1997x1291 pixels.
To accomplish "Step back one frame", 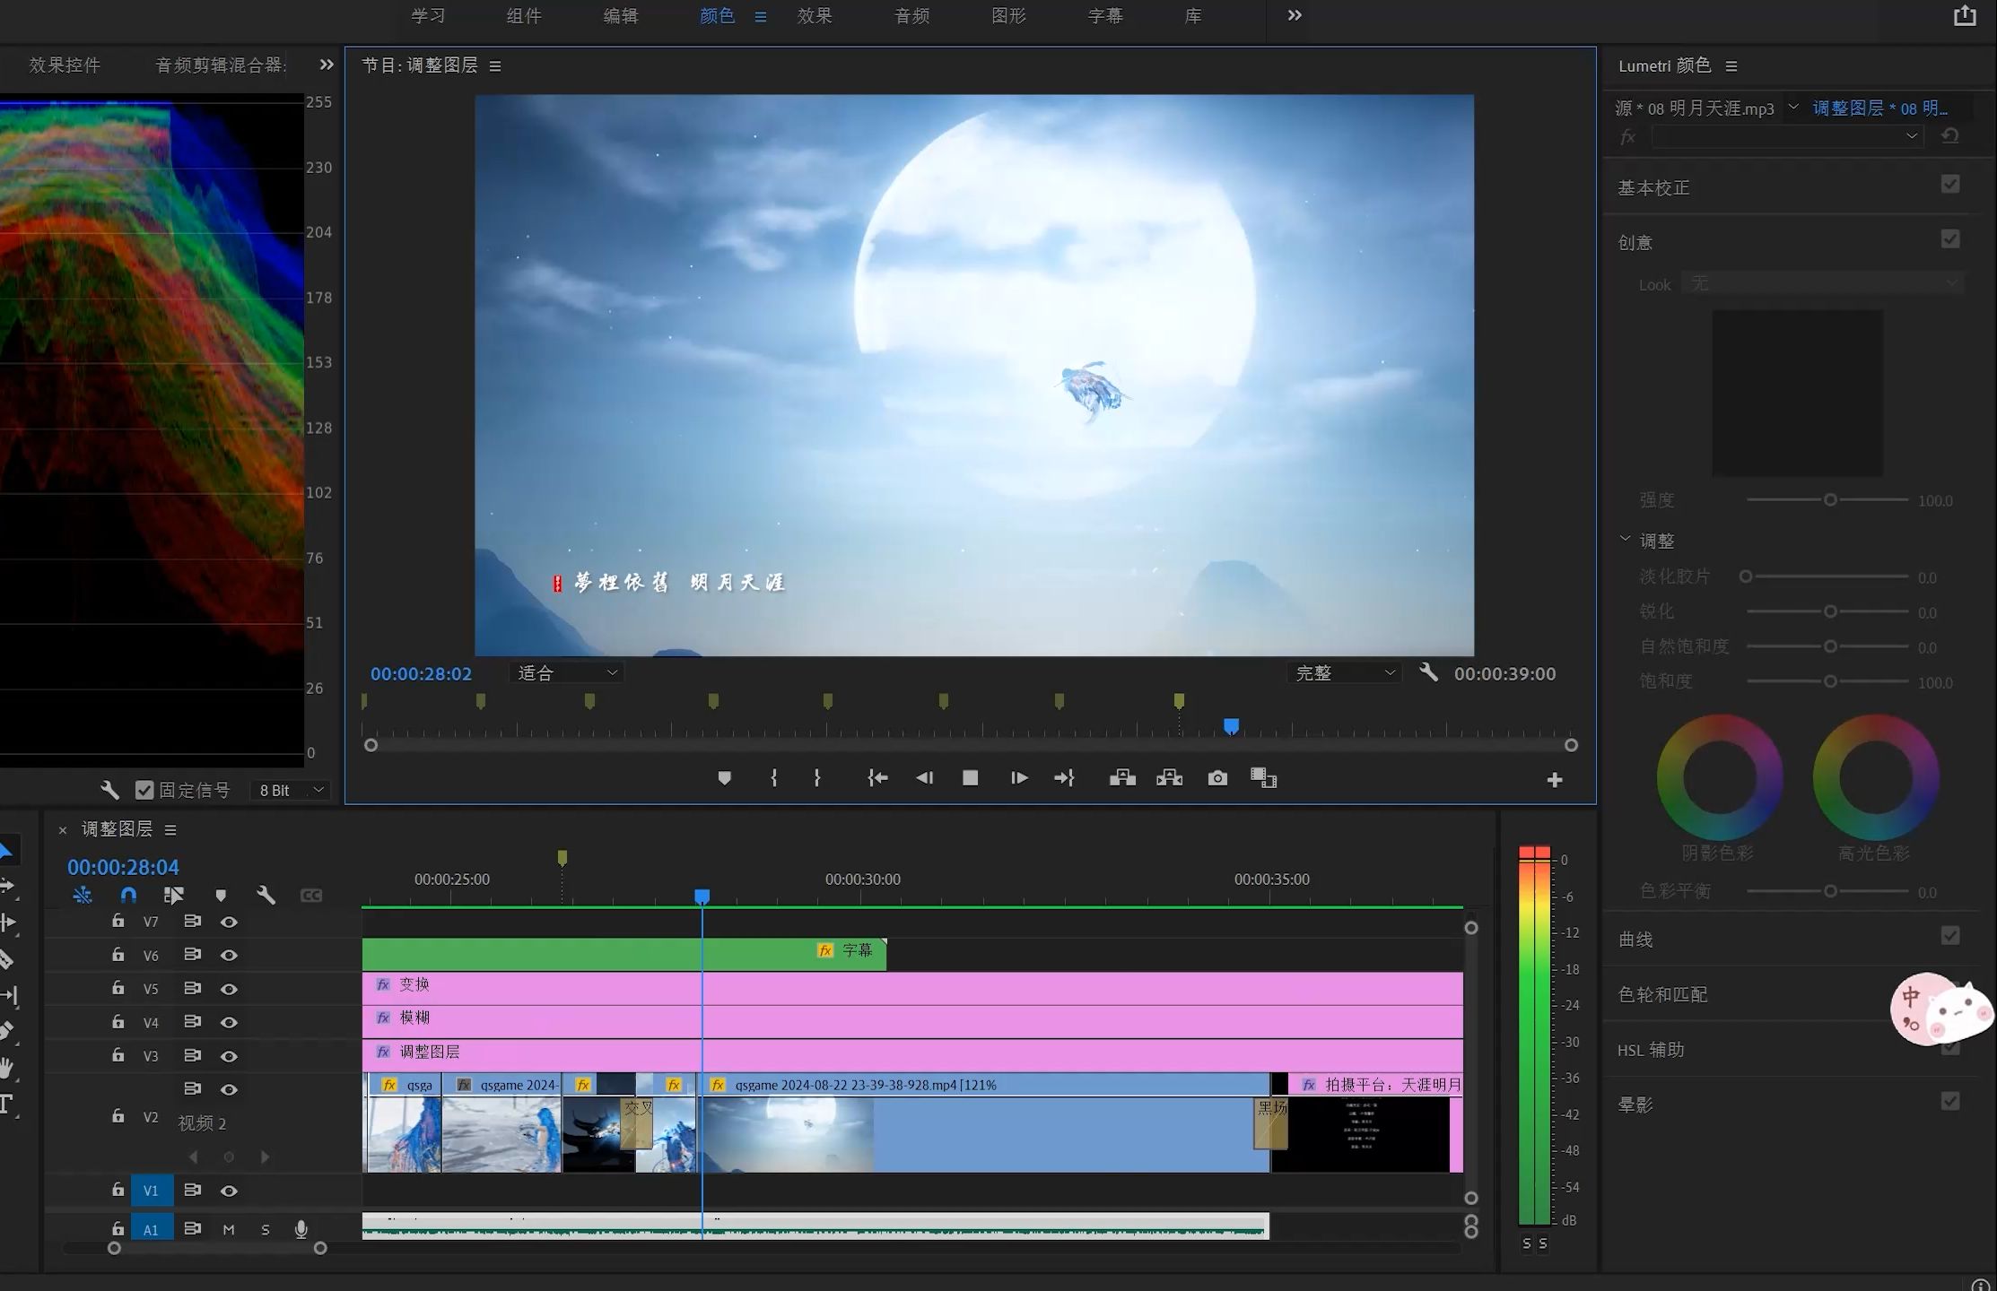I will click(x=924, y=778).
